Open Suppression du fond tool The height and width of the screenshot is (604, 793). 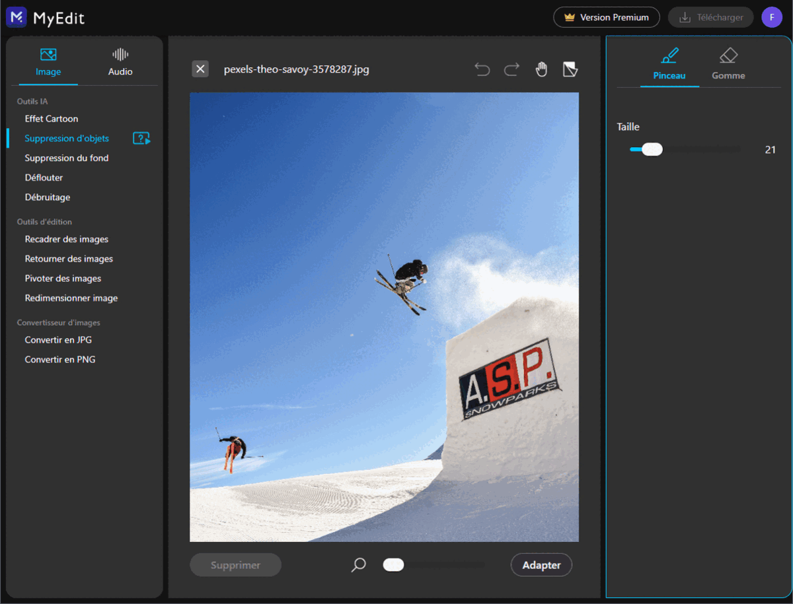coord(67,158)
